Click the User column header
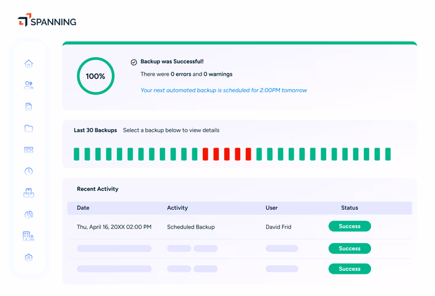 (272, 208)
